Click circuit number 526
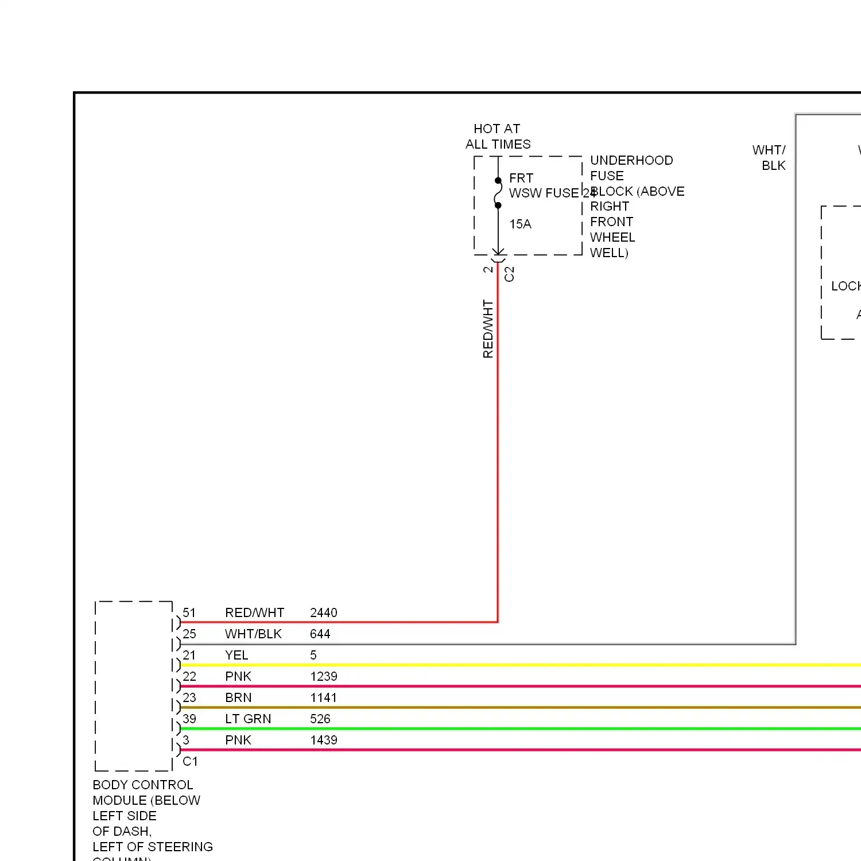861x861 pixels. tap(320, 719)
